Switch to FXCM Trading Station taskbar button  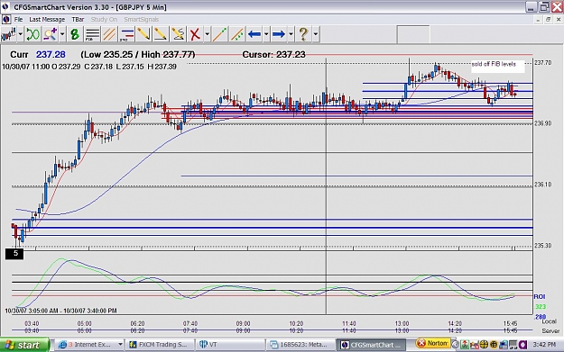[160, 345]
